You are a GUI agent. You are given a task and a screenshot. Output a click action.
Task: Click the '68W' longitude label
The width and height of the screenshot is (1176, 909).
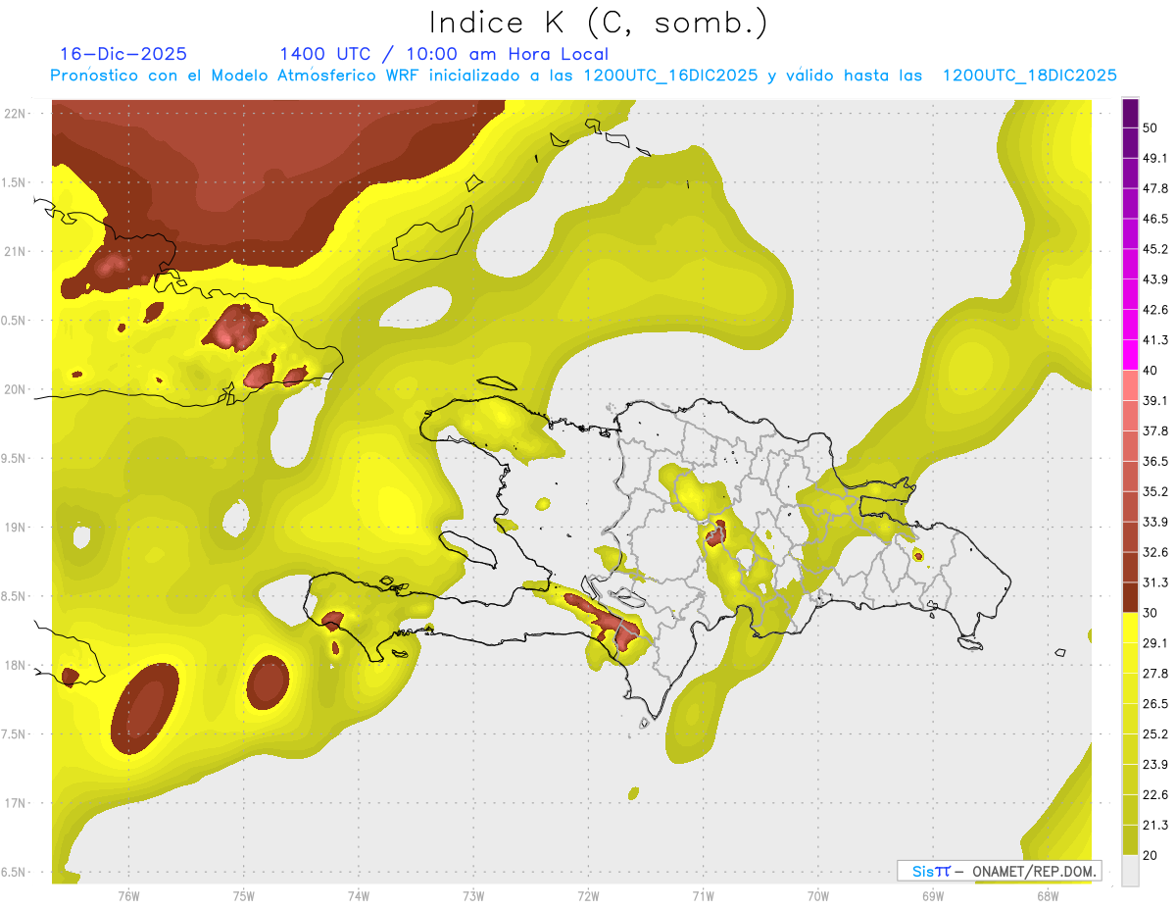click(x=1048, y=896)
